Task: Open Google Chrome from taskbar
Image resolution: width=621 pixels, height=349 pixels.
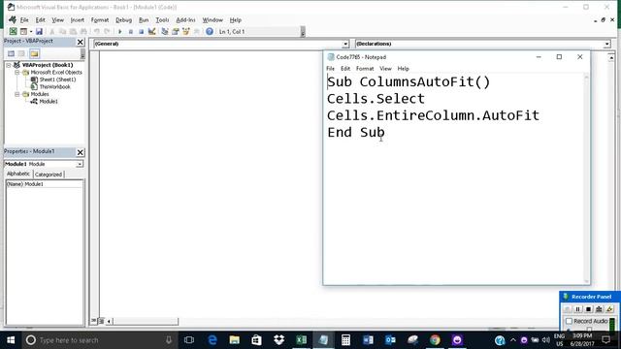Action: pyautogui.click(x=435, y=340)
